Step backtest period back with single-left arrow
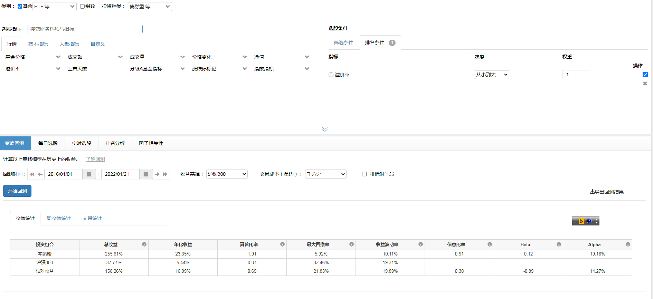Image resolution: width=653 pixels, height=299 pixels. 40,174
